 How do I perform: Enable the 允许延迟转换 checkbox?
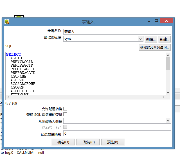[x=65, y=108]
